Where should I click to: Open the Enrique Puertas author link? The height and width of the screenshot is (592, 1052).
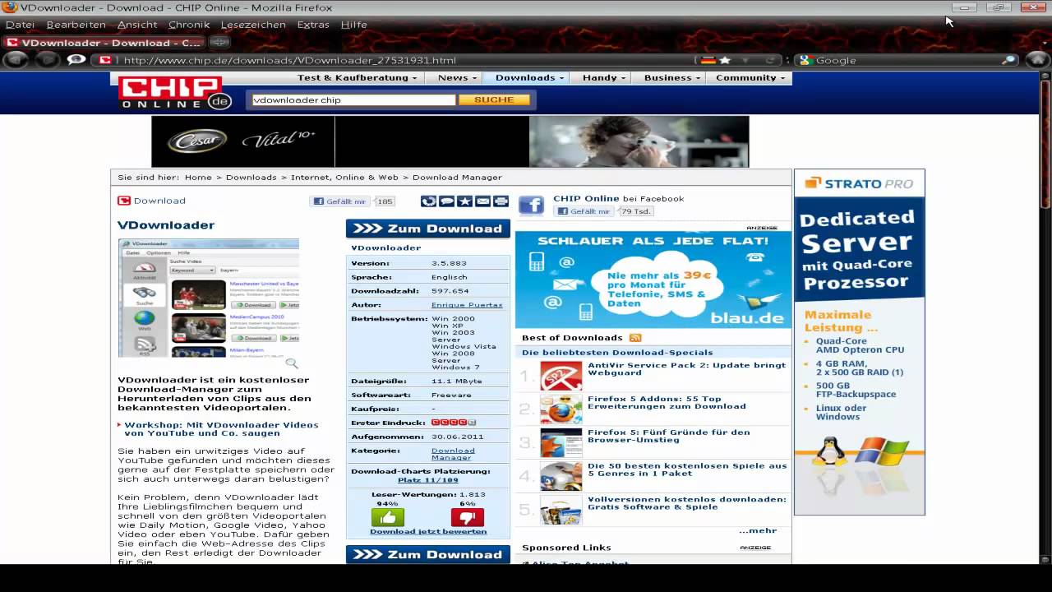tap(467, 305)
